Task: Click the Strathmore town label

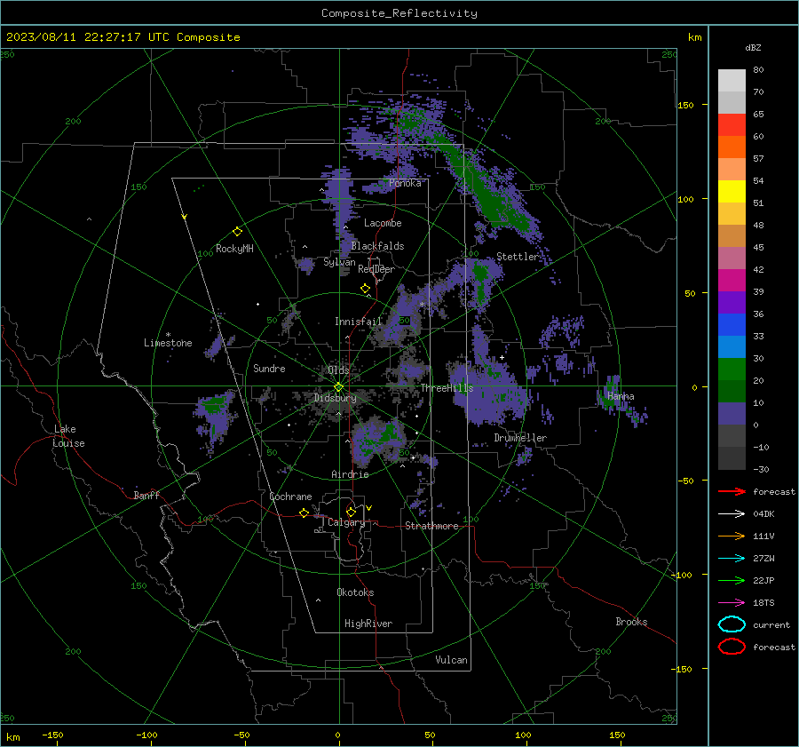Action: 431,526
